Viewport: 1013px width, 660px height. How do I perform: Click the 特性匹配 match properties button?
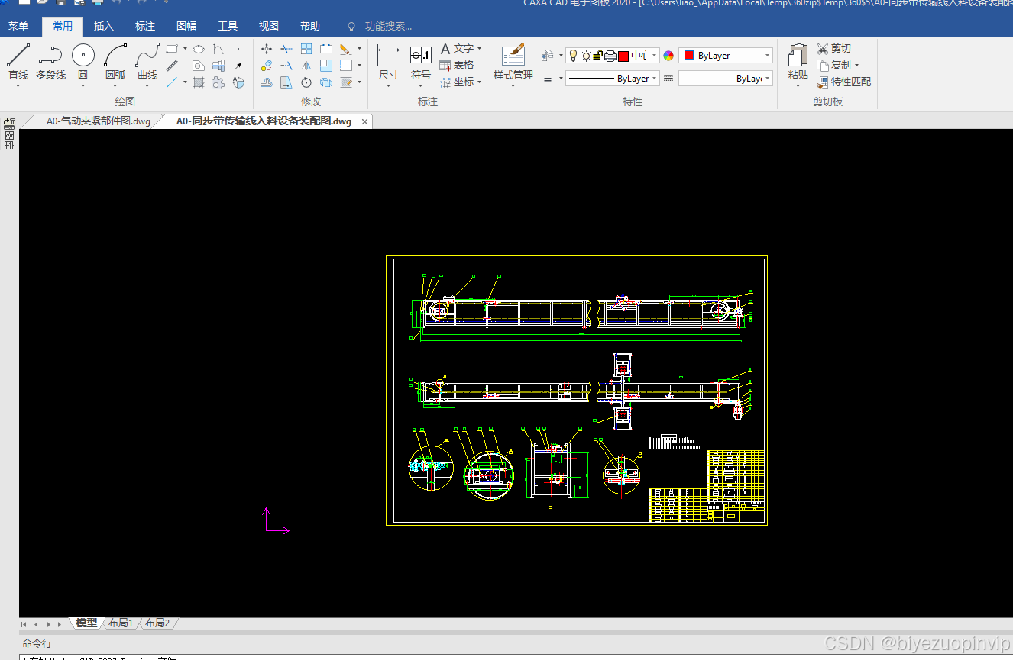pyautogui.click(x=844, y=82)
